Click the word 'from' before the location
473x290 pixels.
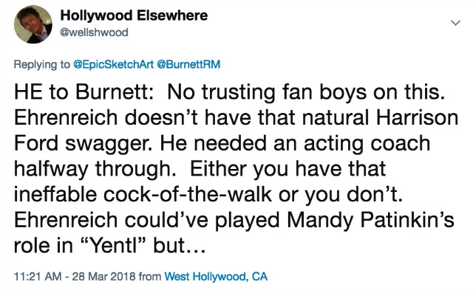150,277
